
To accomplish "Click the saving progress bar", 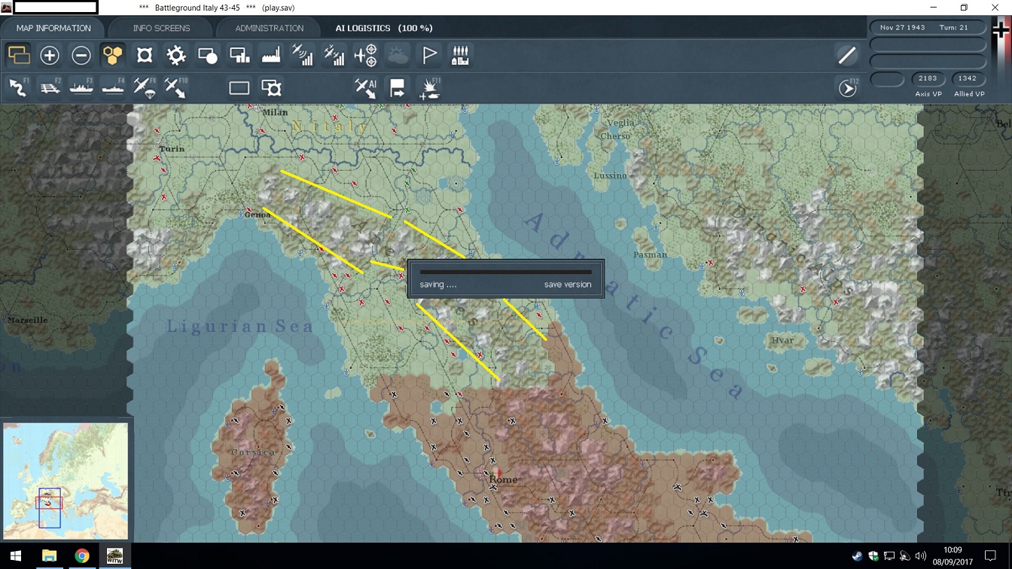I will (505, 272).
